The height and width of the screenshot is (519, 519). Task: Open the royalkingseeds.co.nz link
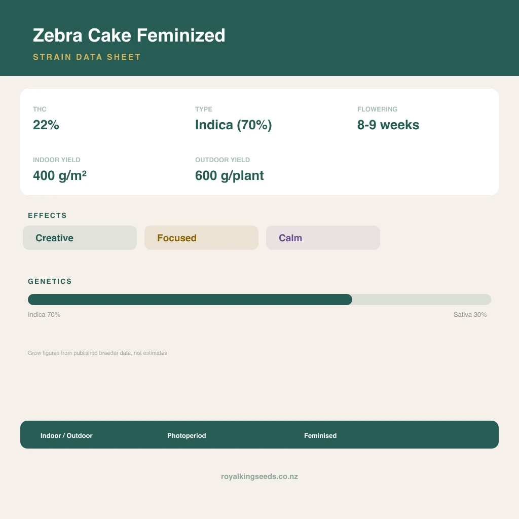[x=259, y=476]
